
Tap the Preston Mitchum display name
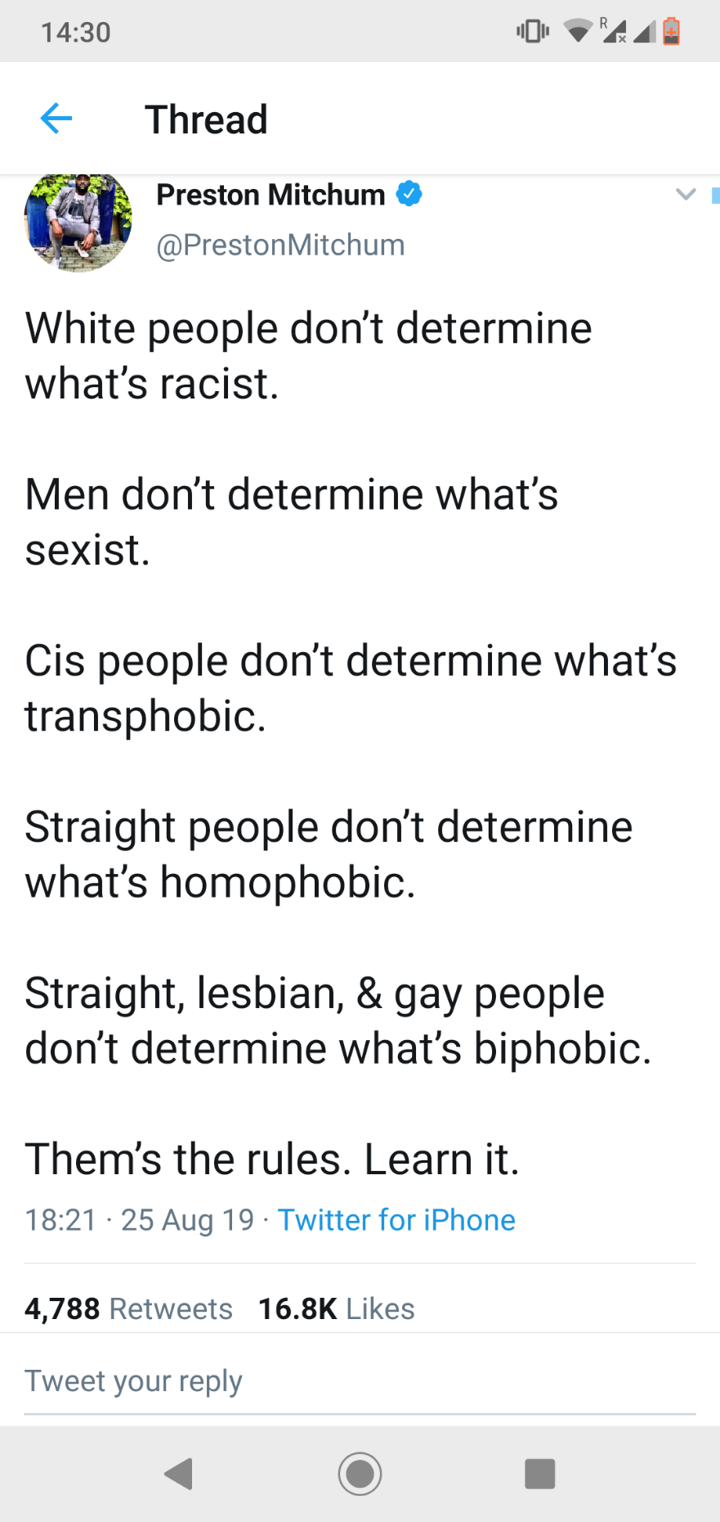click(x=271, y=195)
